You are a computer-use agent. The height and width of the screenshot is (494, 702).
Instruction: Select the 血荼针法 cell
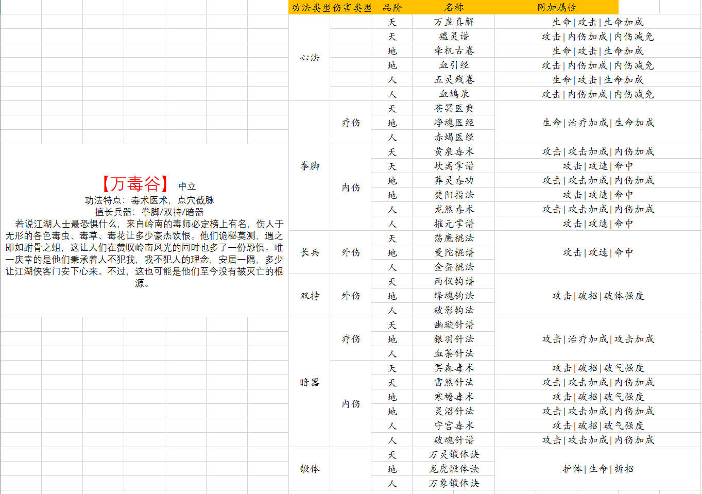[454, 353]
